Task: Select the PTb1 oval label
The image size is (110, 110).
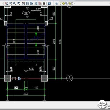Action: point(26,13)
